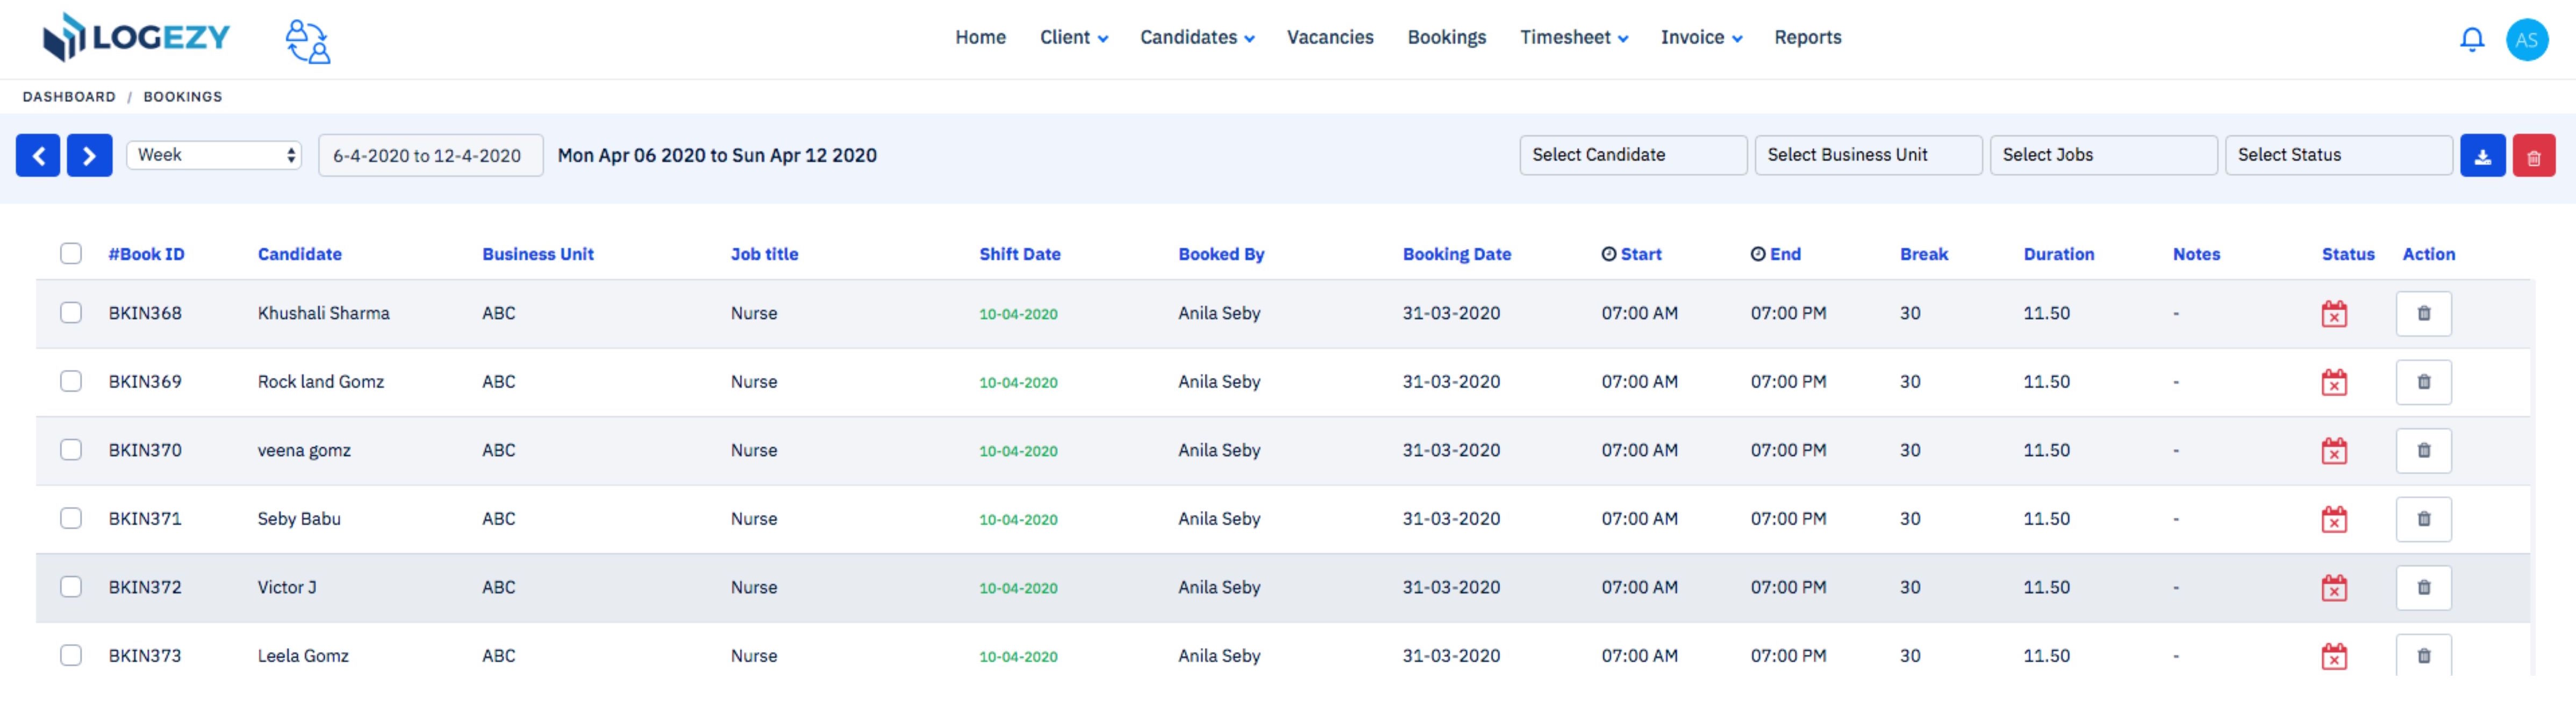This screenshot has height=702, width=2576.
Task: Toggle the select-all bookings checkbox
Action: click(71, 253)
